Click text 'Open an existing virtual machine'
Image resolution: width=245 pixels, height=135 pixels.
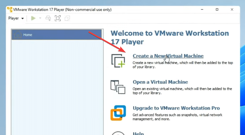click(158, 89)
